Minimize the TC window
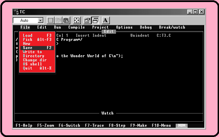Image resolution: width=219 pixels, height=137 pixels. [190, 12]
